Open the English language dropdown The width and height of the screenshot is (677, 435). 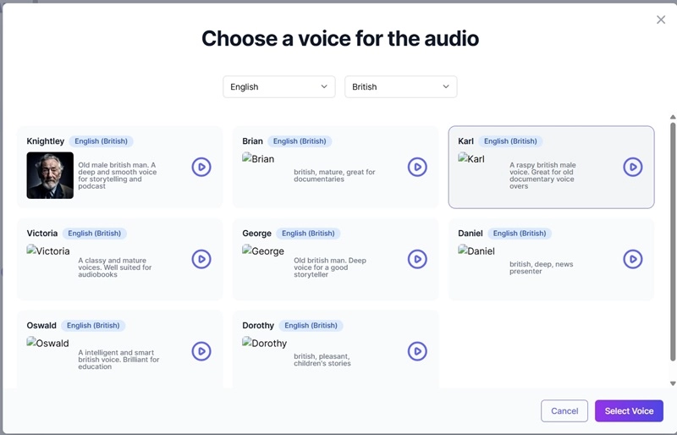(x=279, y=86)
